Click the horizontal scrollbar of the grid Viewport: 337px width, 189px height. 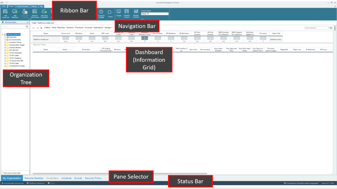(120, 173)
